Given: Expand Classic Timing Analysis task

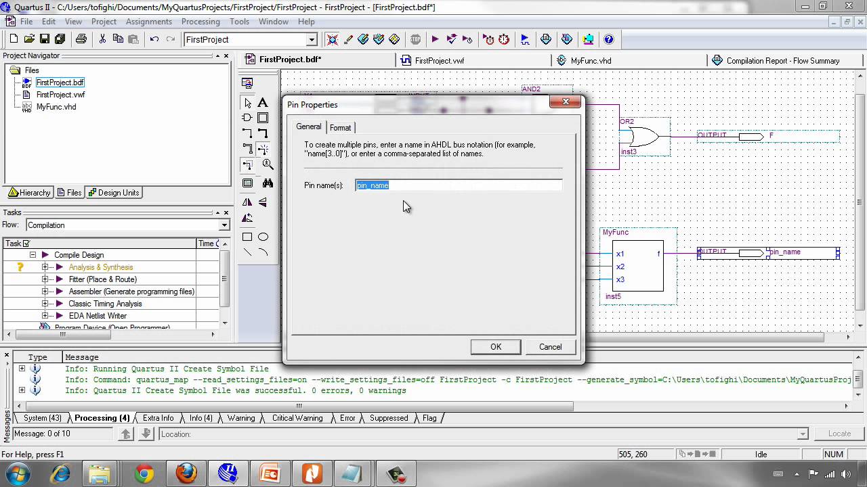Looking at the screenshot, I should [x=45, y=304].
